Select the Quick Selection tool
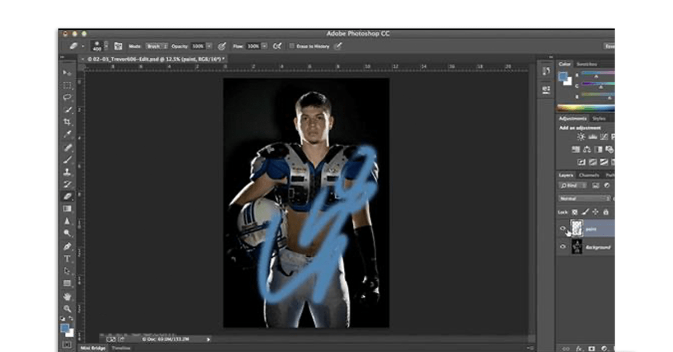673x352 pixels. tap(67, 110)
